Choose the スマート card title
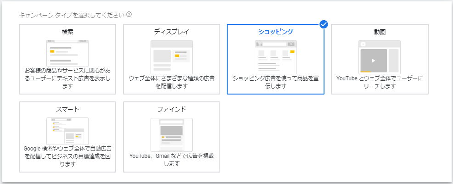Viewport: 453px width, 184px height. click(67, 109)
